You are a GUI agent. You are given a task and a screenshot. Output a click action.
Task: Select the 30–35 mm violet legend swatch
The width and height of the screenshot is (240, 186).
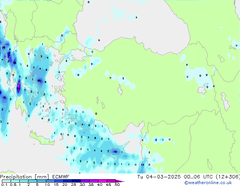(85, 181)
